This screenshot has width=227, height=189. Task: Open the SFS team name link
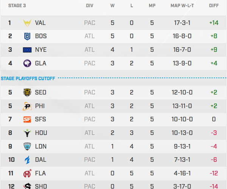click(40, 119)
